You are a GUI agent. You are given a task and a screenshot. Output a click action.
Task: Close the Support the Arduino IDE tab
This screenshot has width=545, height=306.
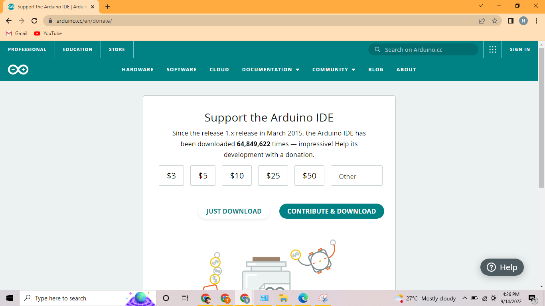tap(93, 7)
